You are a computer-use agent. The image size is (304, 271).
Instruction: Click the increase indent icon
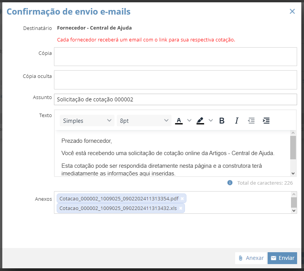(x=266, y=121)
